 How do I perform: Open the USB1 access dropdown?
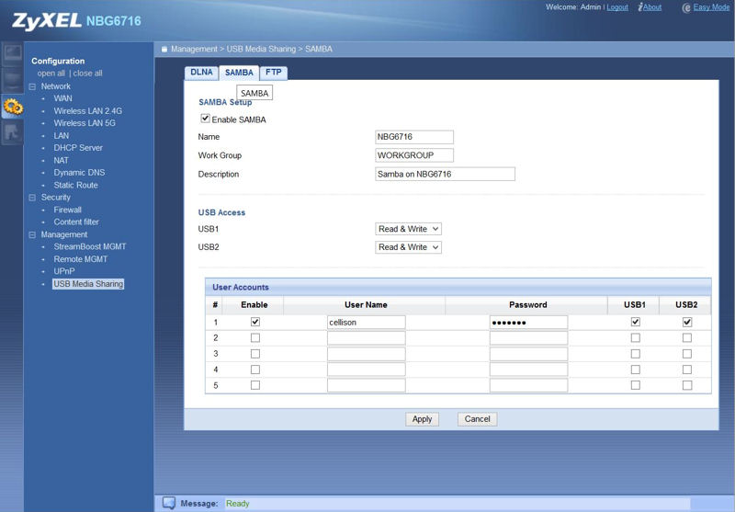point(408,229)
